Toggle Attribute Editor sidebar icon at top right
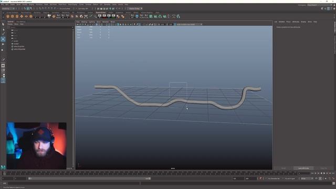This screenshot has width=336, height=189. point(328,8)
